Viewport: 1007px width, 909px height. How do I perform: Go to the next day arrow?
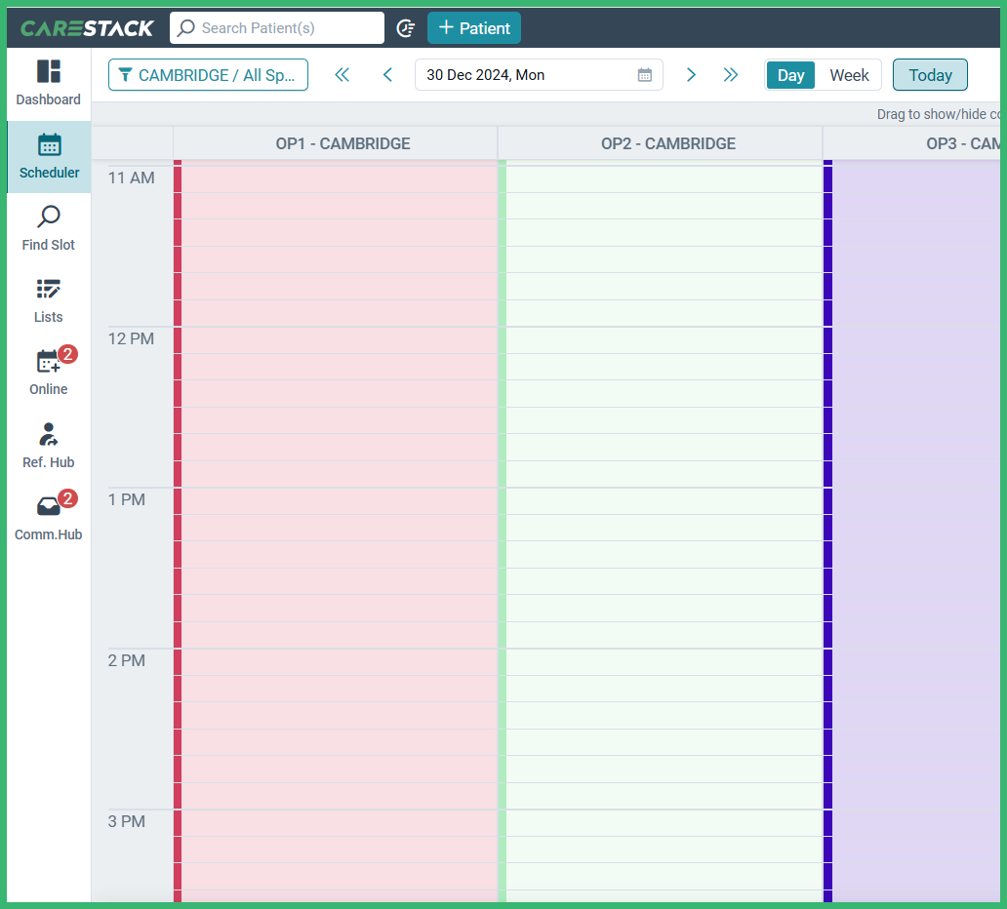tap(691, 75)
